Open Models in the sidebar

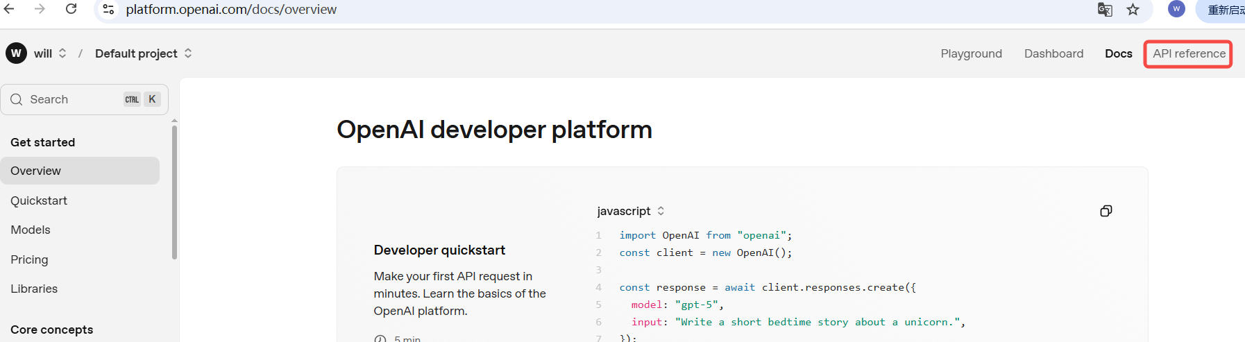[x=31, y=230]
